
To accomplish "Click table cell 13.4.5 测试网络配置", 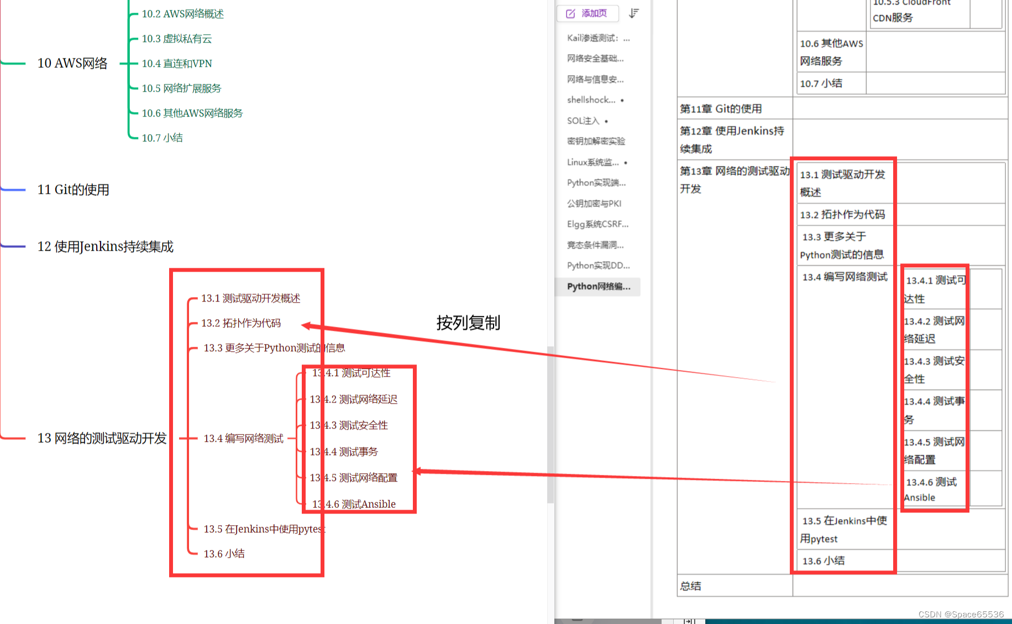I will [935, 451].
